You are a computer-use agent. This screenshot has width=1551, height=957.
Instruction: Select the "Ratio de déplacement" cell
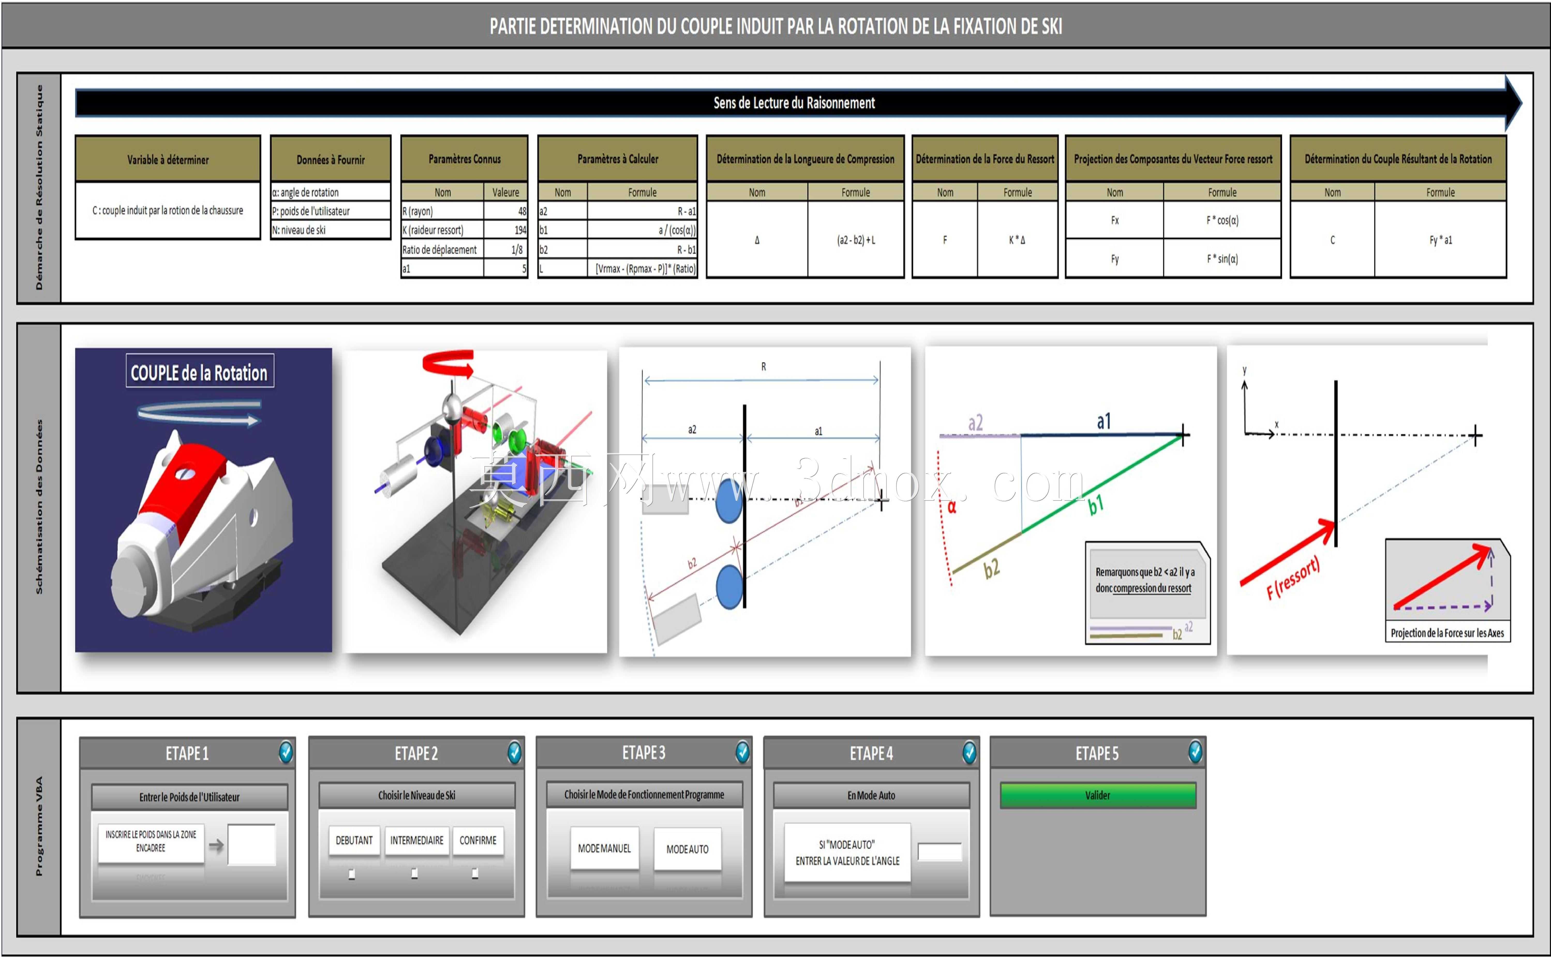tap(442, 249)
